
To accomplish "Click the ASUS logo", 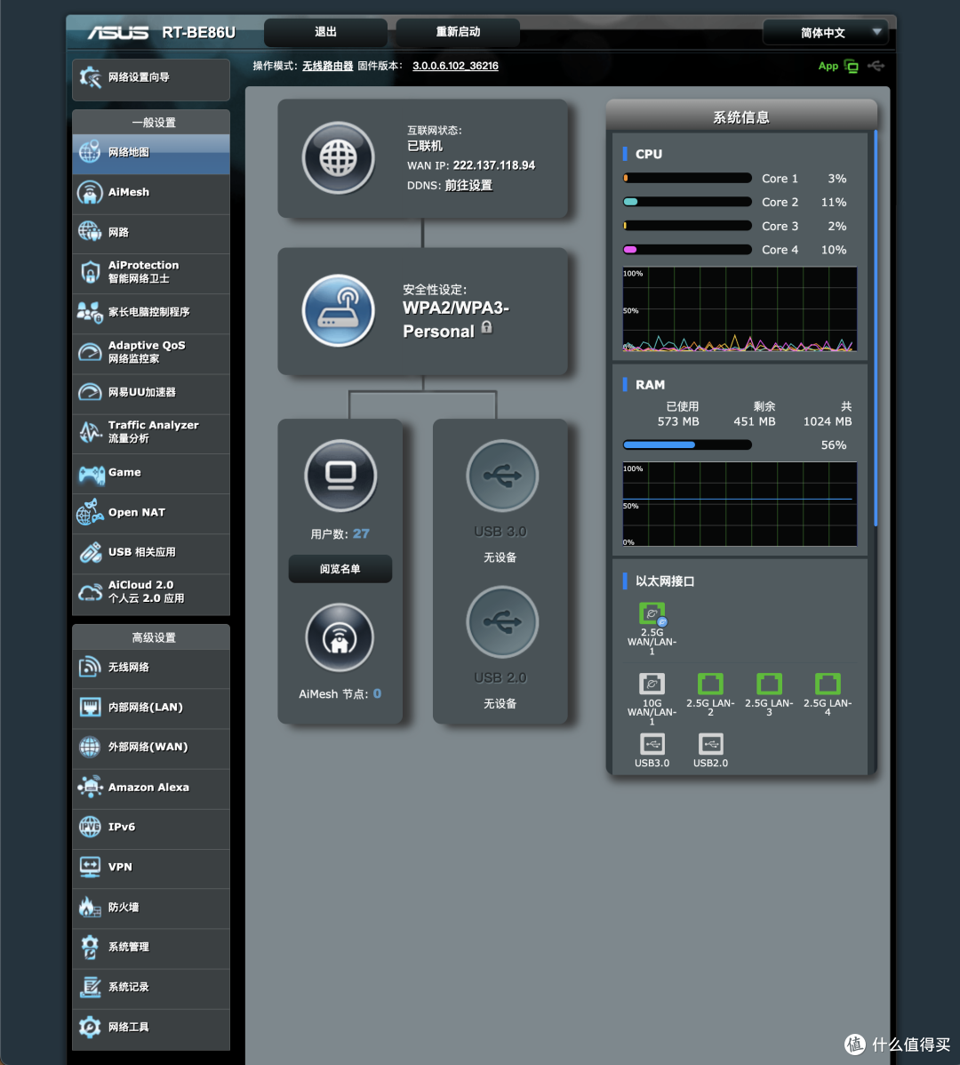I will (x=118, y=32).
